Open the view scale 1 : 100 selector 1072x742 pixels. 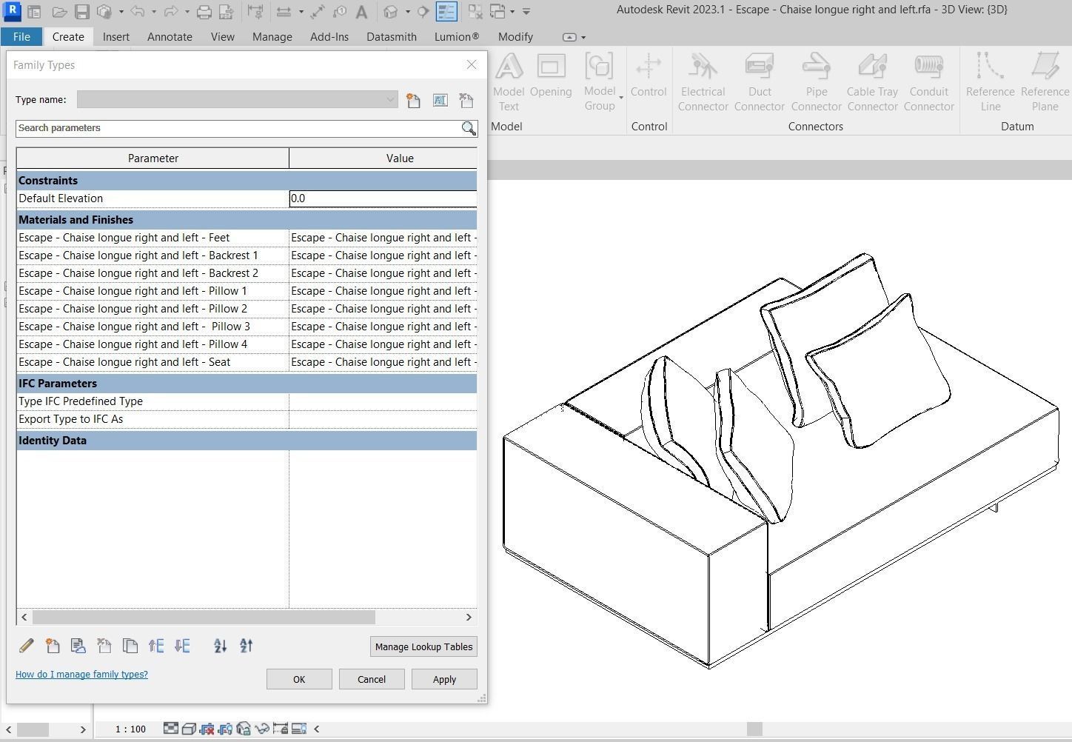click(130, 729)
